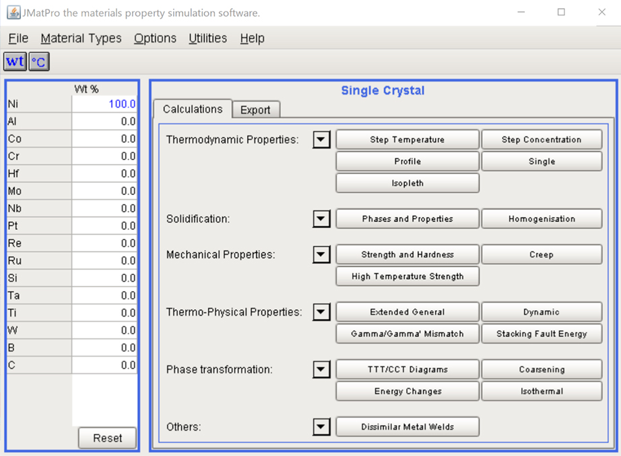Toggle the °C temperature unit button
This screenshot has height=456, width=621.
click(x=39, y=62)
